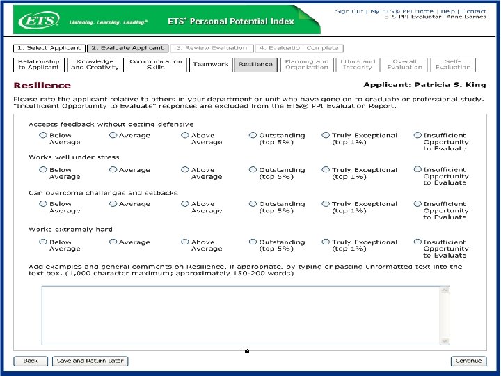Select Average for overcoming challenges and setbacks

(x=113, y=203)
